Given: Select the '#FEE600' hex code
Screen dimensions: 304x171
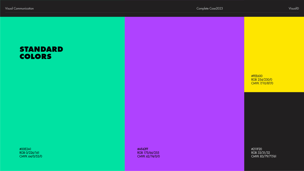Looking at the screenshot, I should [257, 76].
